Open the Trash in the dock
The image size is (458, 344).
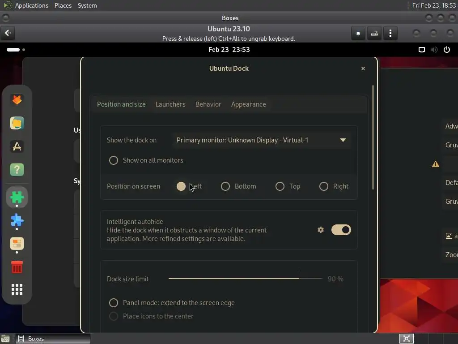click(17, 267)
